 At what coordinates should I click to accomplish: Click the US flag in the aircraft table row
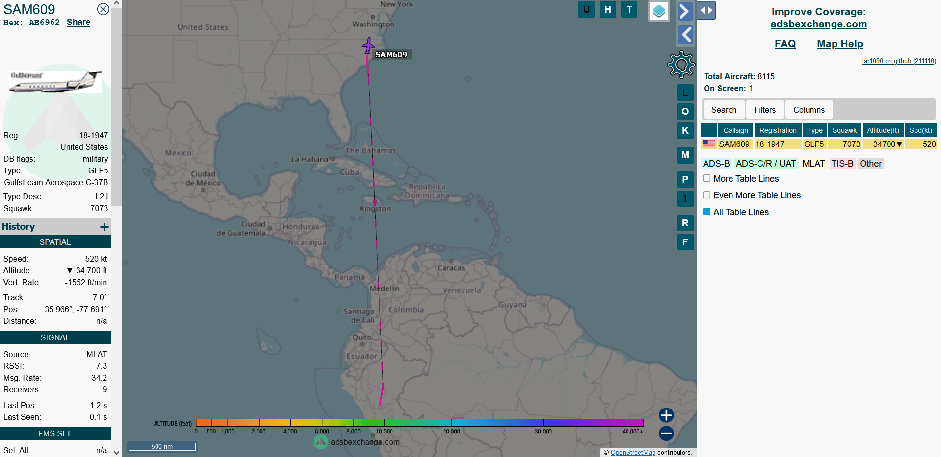point(709,144)
